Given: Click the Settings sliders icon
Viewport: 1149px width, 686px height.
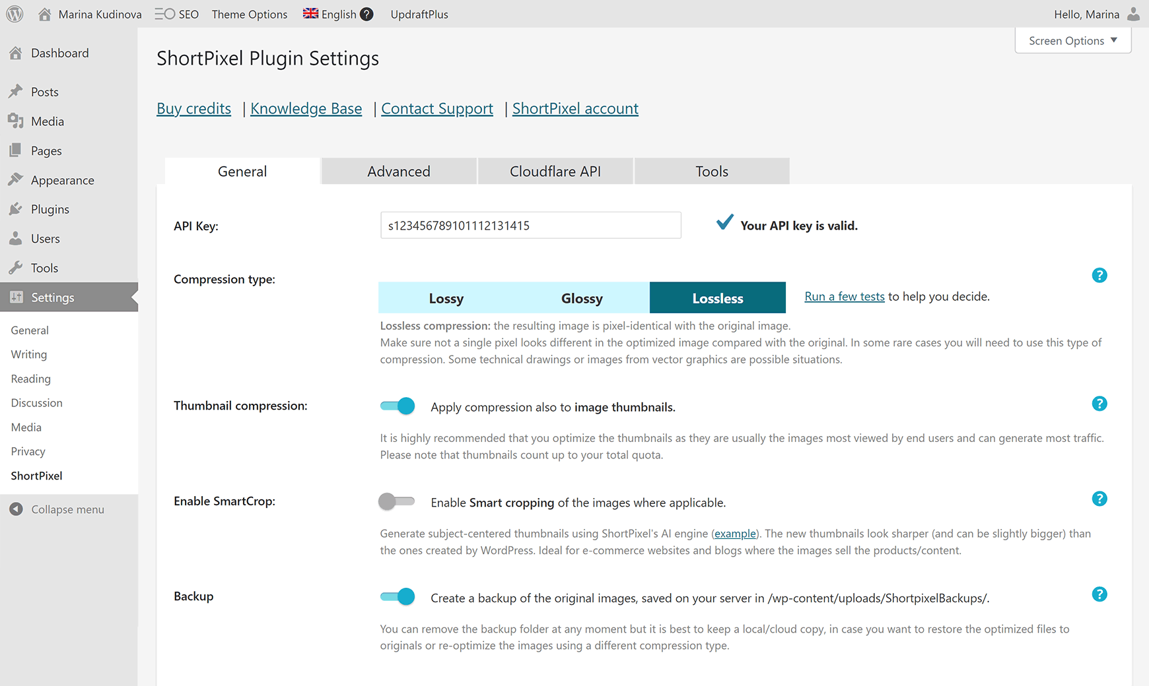Looking at the screenshot, I should click(x=16, y=297).
